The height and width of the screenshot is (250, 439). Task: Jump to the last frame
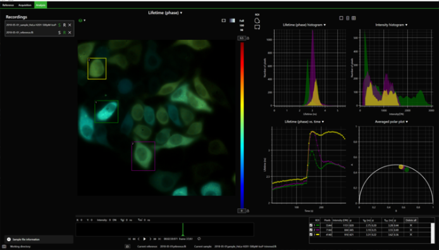click(159, 239)
